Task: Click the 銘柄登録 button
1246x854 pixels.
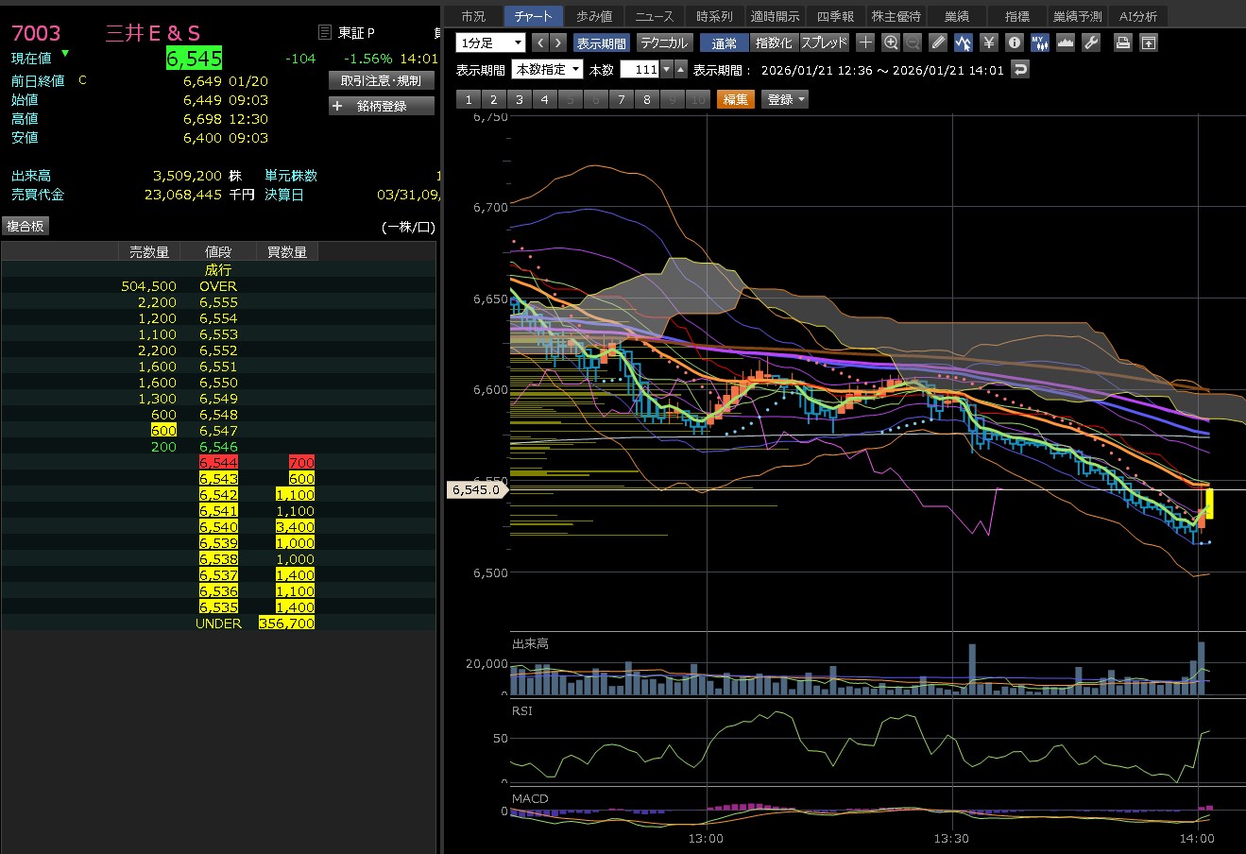Action: pos(382,106)
